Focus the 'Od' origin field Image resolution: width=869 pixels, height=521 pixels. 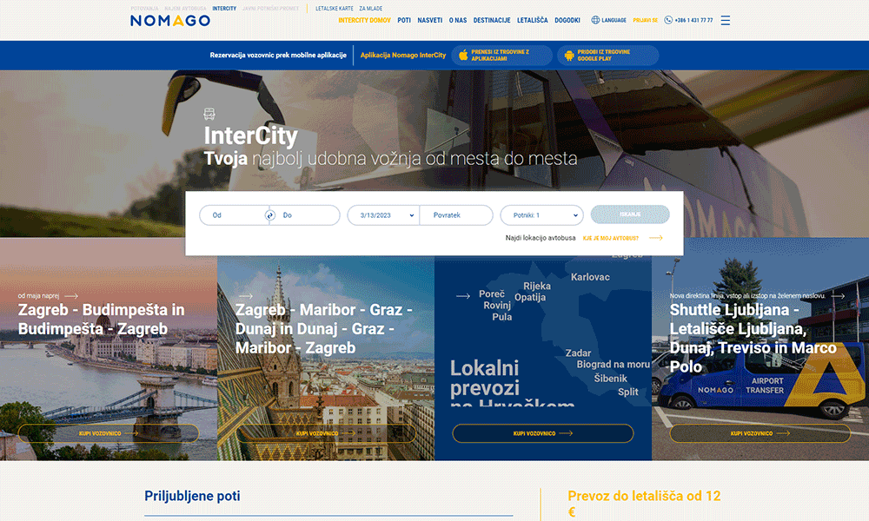(234, 215)
